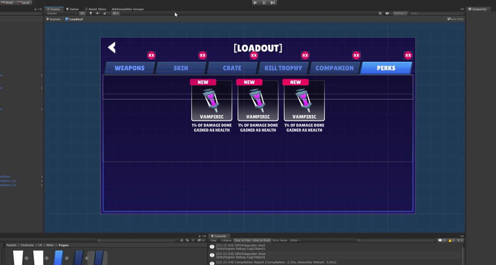The height and width of the screenshot is (265, 496).
Task: Click the XX badge above KILL TROPHY tab
Action: point(305,55)
